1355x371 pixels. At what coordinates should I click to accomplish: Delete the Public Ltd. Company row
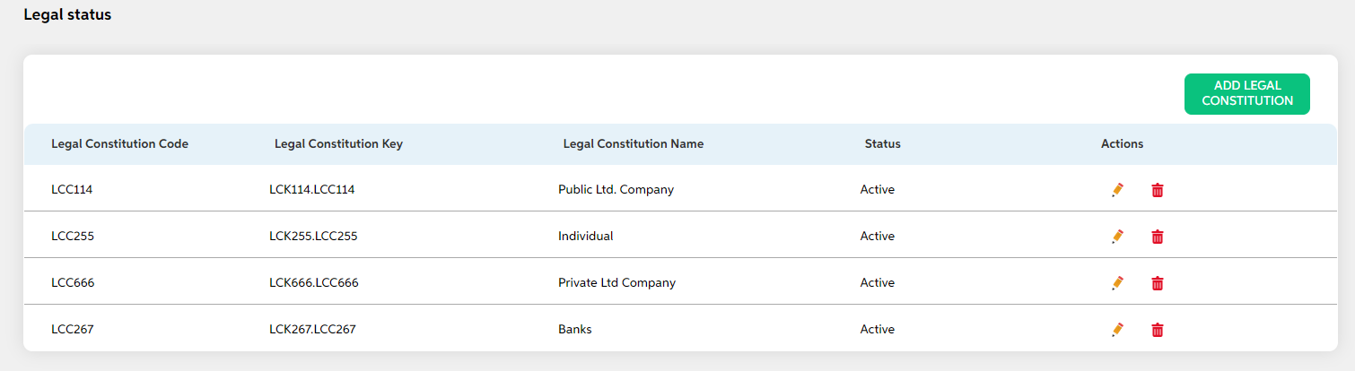click(x=1158, y=190)
